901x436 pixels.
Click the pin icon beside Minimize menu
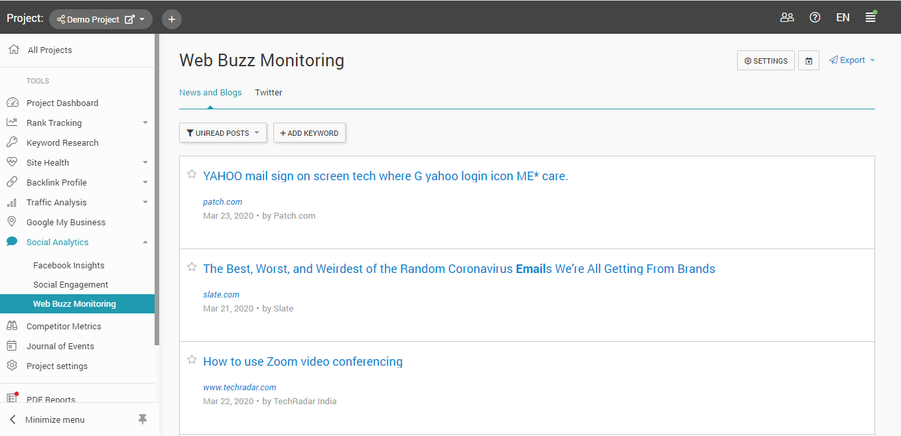(x=143, y=419)
